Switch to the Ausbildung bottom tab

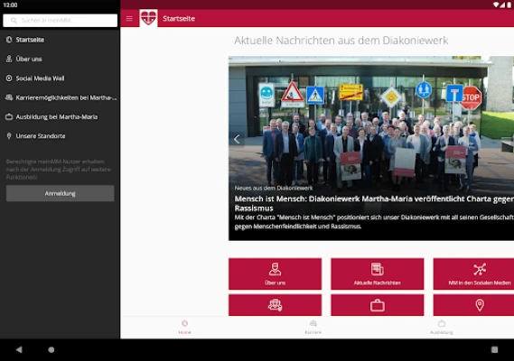click(442, 327)
